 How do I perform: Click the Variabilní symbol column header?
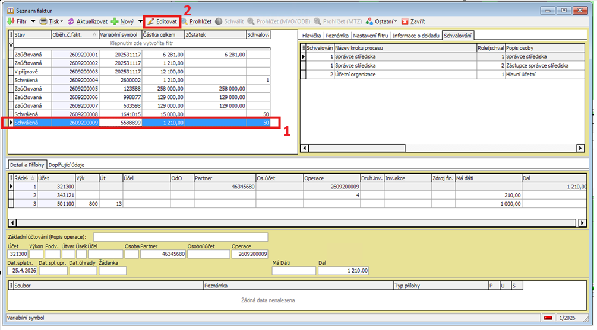[x=119, y=35]
